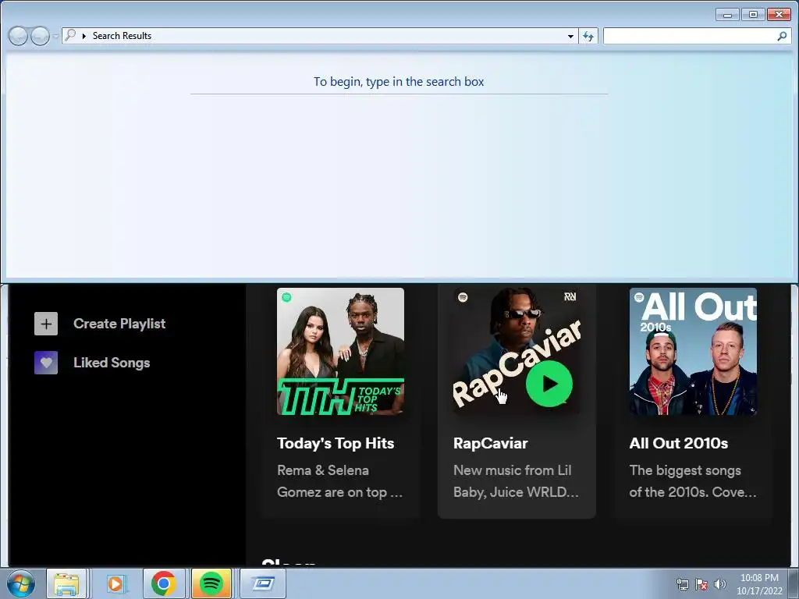This screenshot has width=799, height=599.
Task: Click the Spotify logo on Today's Top Hits cover
Action: pos(286,297)
